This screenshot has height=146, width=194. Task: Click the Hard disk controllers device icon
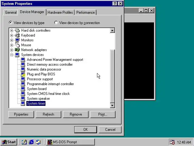(x=17, y=30)
